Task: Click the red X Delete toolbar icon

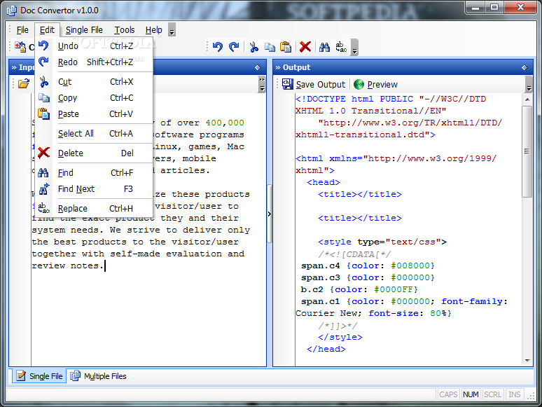Action: [305, 47]
